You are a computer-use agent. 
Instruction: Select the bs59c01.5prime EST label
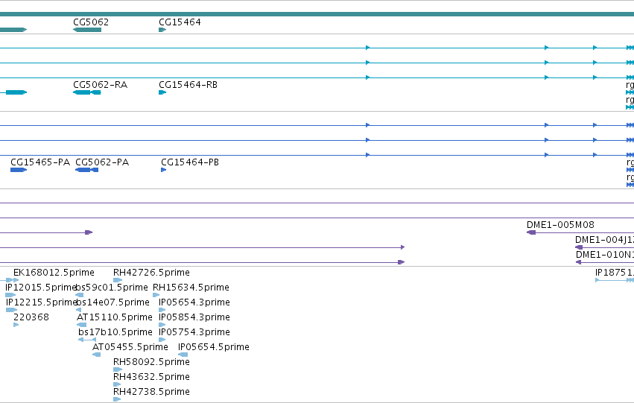tap(112, 288)
